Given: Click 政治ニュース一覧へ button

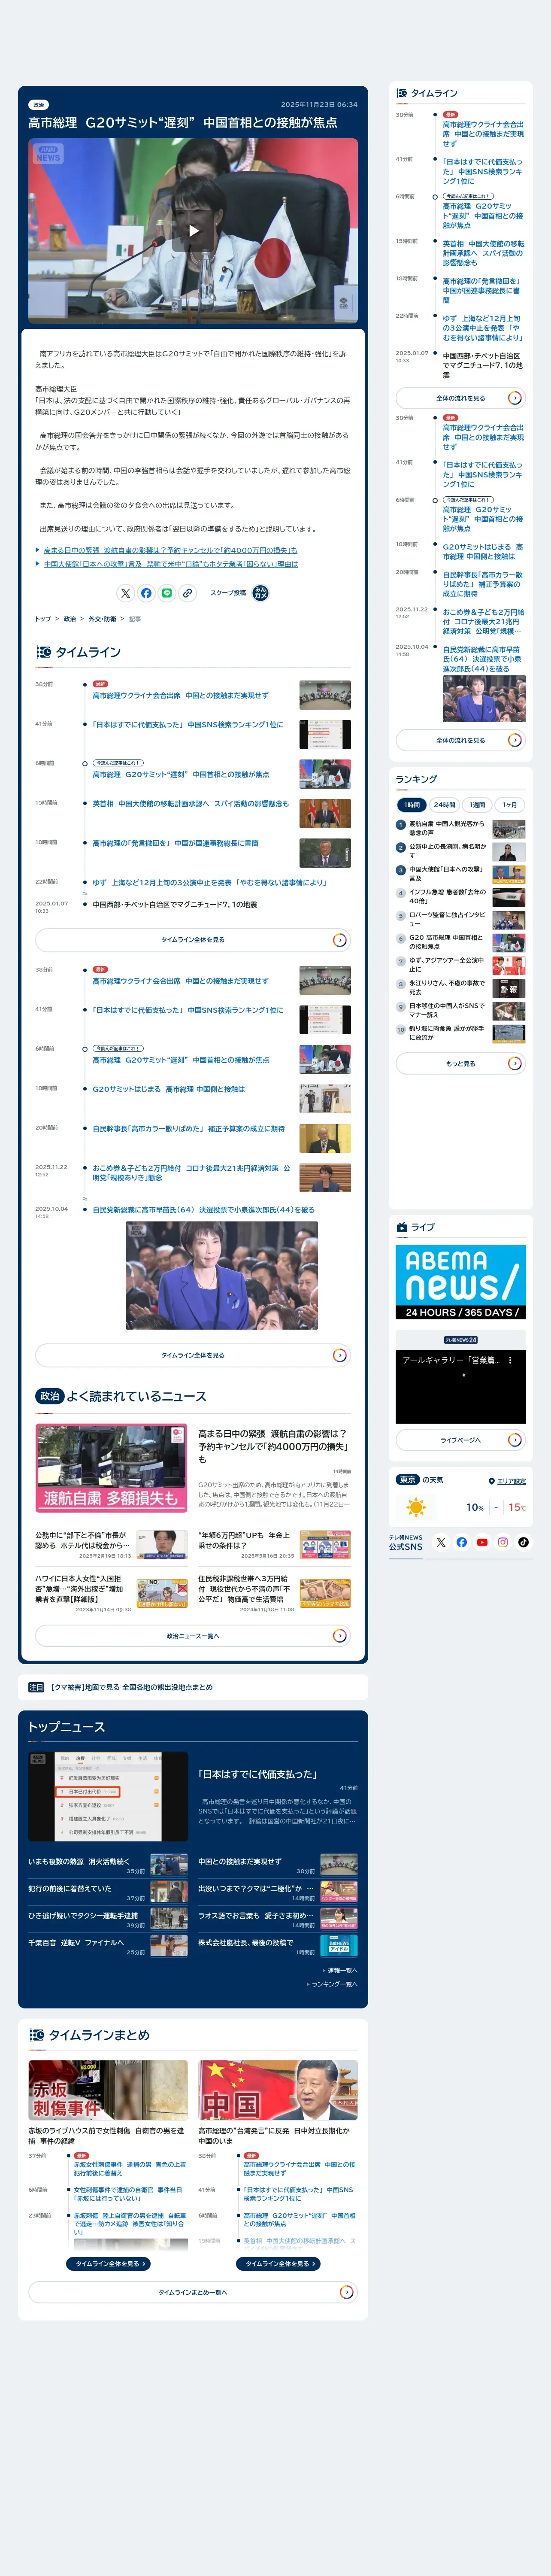Looking at the screenshot, I should tap(193, 1636).
